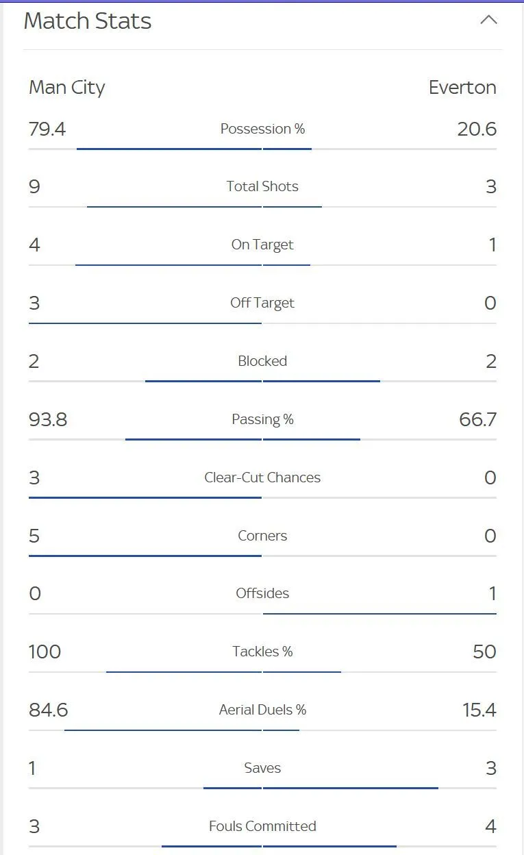Collapse the Match Stats section chevron
Screen dimensions: 524x855
[x=488, y=21]
